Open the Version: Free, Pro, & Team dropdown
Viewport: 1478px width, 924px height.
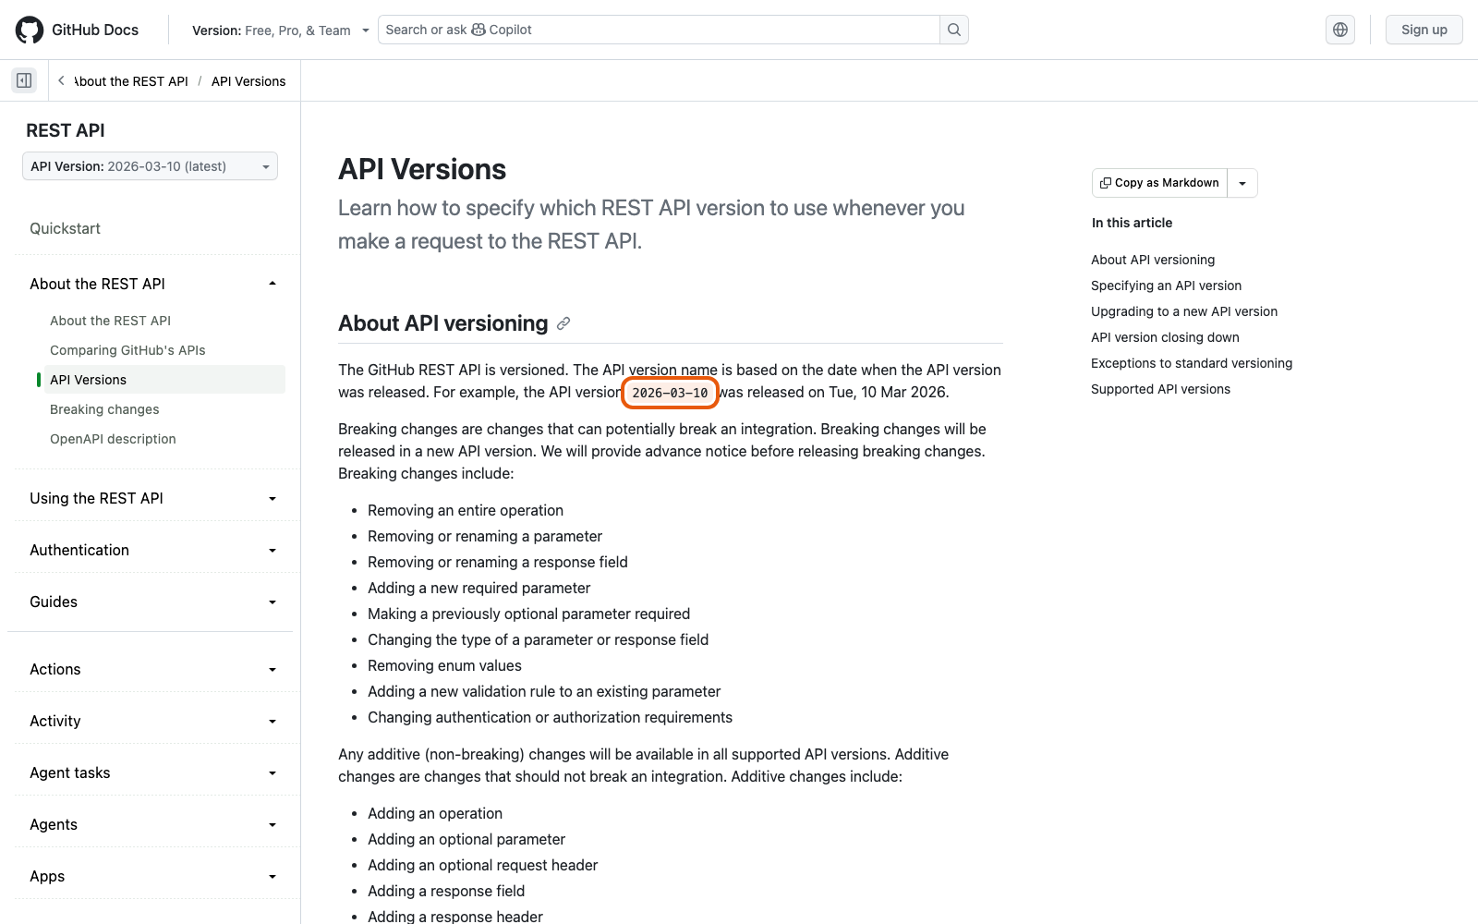pos(280,30)
